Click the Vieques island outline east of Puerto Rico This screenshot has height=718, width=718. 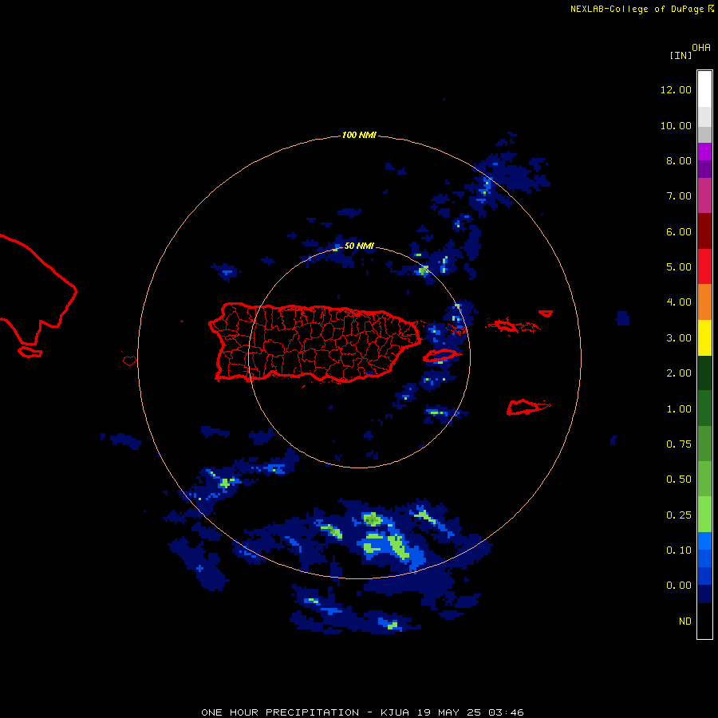439,355
